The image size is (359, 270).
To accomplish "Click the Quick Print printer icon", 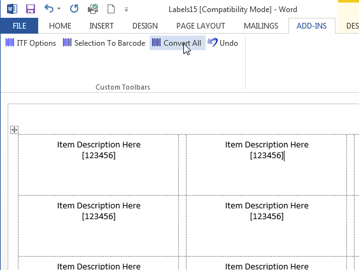I will point(93,9).
